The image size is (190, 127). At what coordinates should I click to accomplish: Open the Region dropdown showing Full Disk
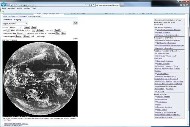coord(18,23)
